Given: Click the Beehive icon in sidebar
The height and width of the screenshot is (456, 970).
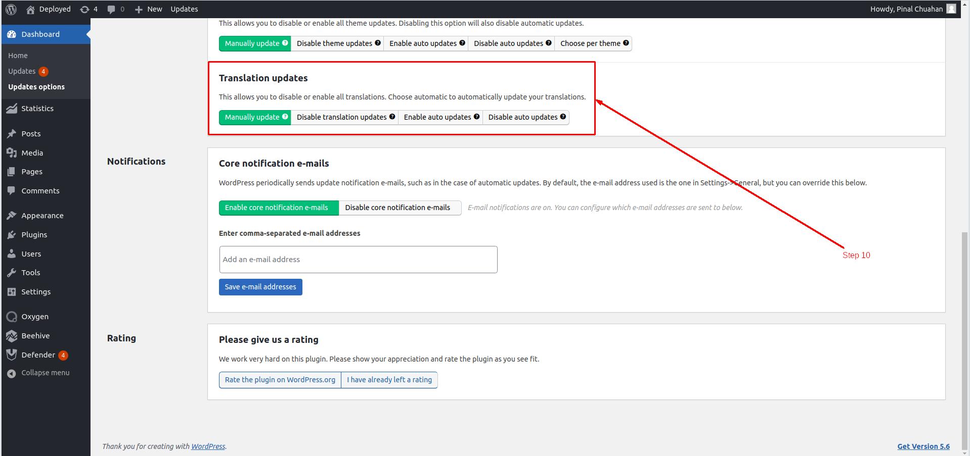Looking at the screenshot, I should pyautogui.click(x=12, y=336).
